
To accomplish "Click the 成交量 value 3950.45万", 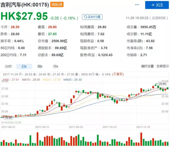I will pos(148,27).
